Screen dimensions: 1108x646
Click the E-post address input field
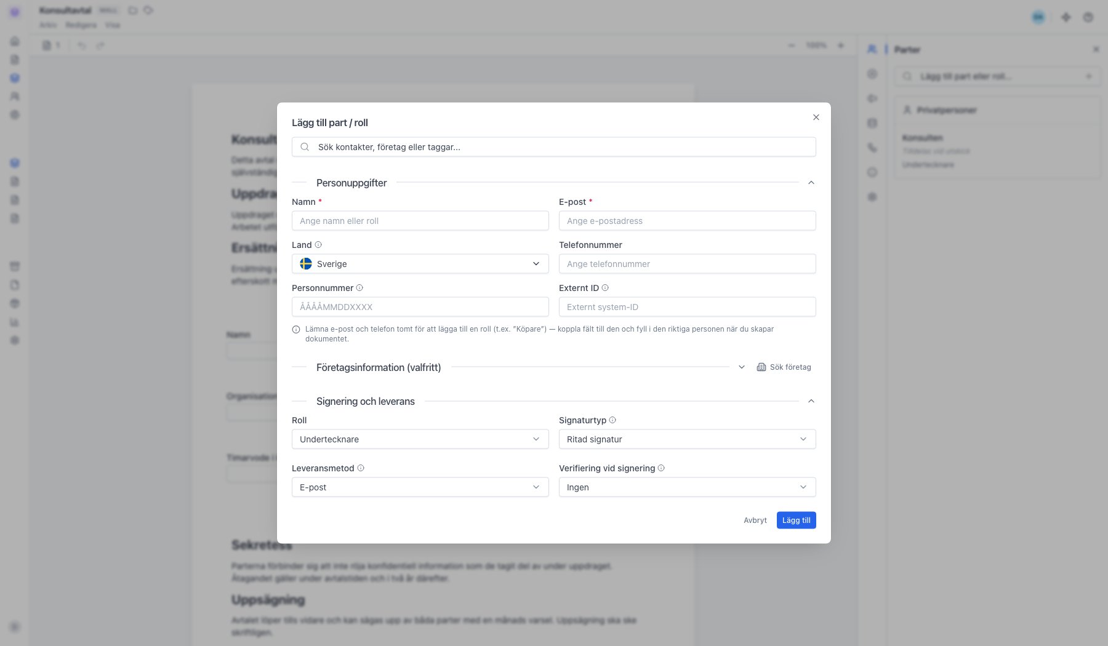[x=688, y=221]
